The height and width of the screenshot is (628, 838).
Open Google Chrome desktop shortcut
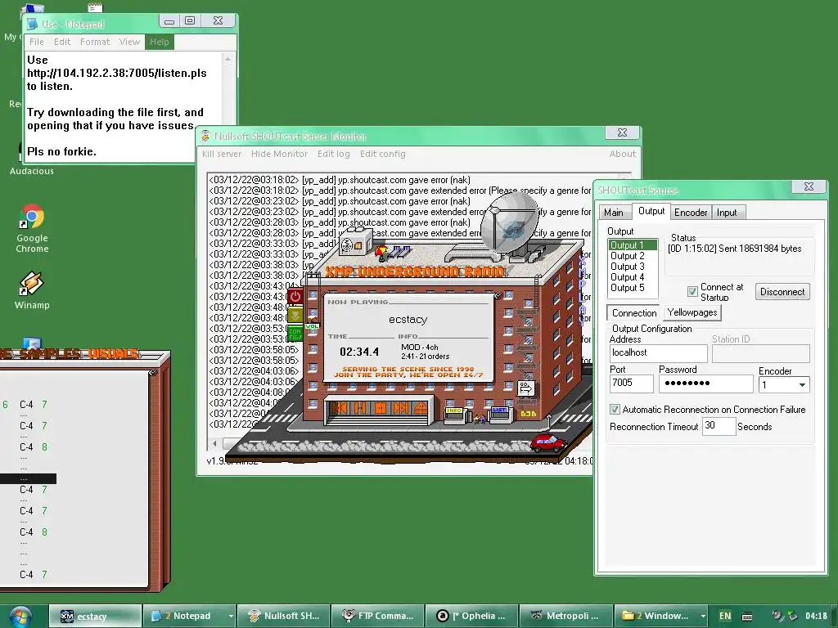(x=32, y=228)
